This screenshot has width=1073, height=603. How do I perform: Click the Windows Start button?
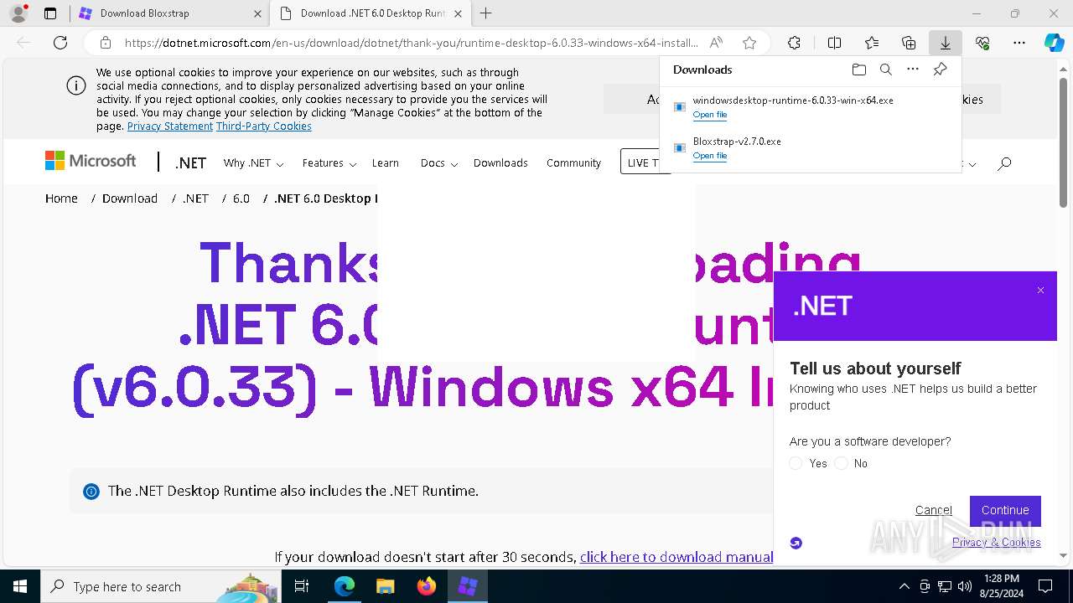(x=20, y=586)
